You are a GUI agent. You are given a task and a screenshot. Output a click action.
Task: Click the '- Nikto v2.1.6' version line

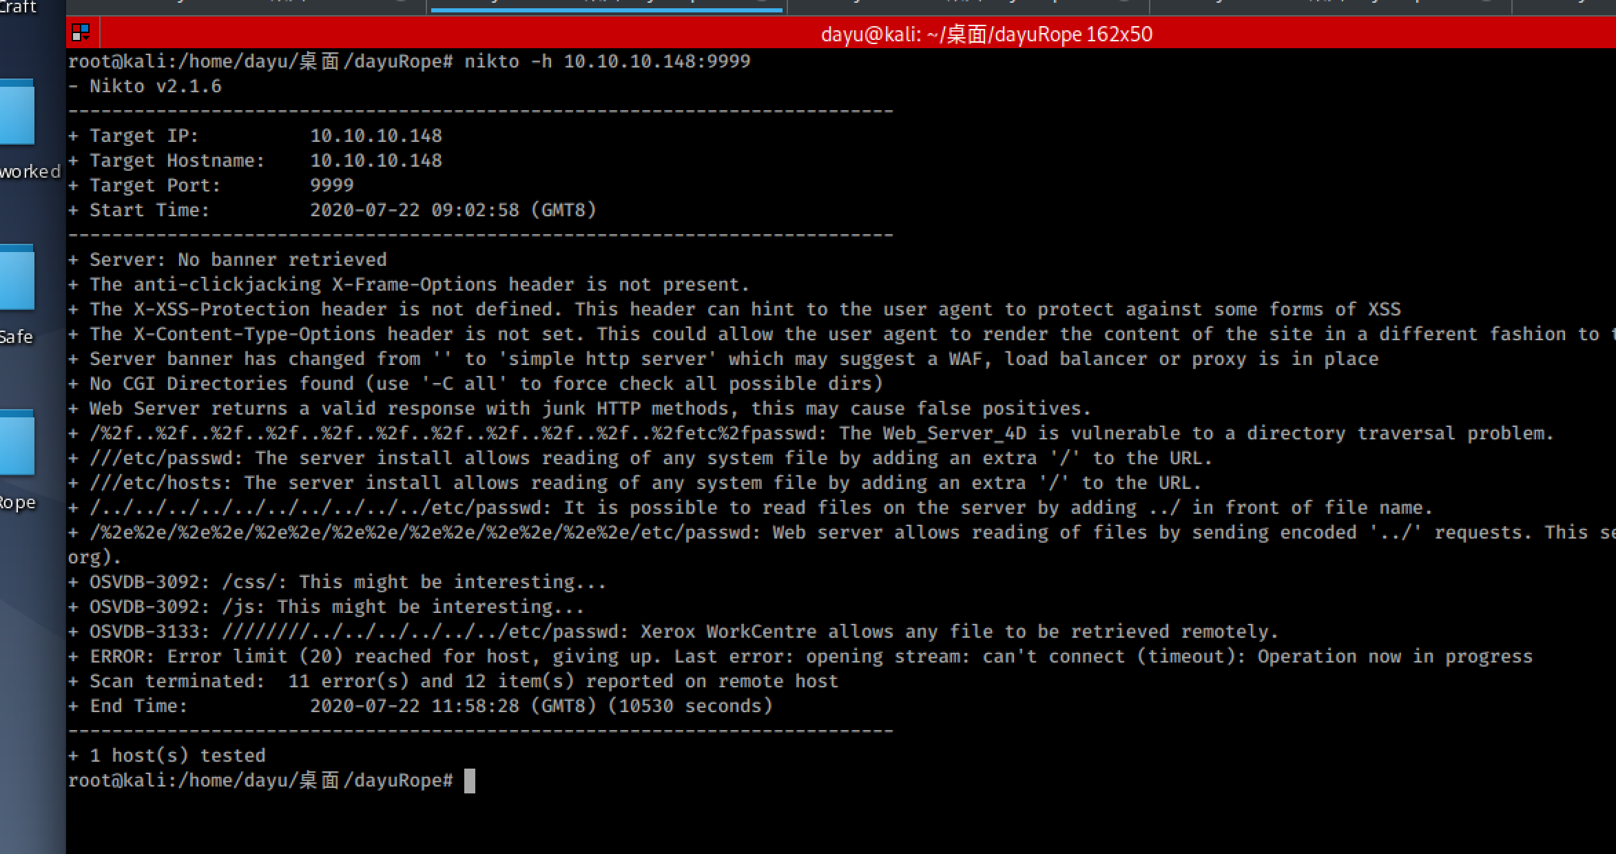click(145, 86)
